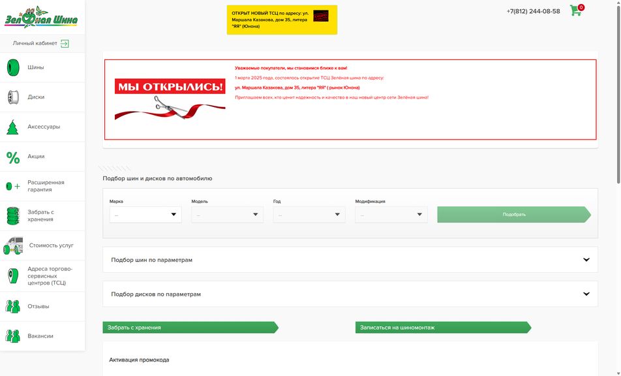This screenshot has height=376, width=621.
Task: Click the page vertical scrollbar
Action: click(x=618, y=95)
